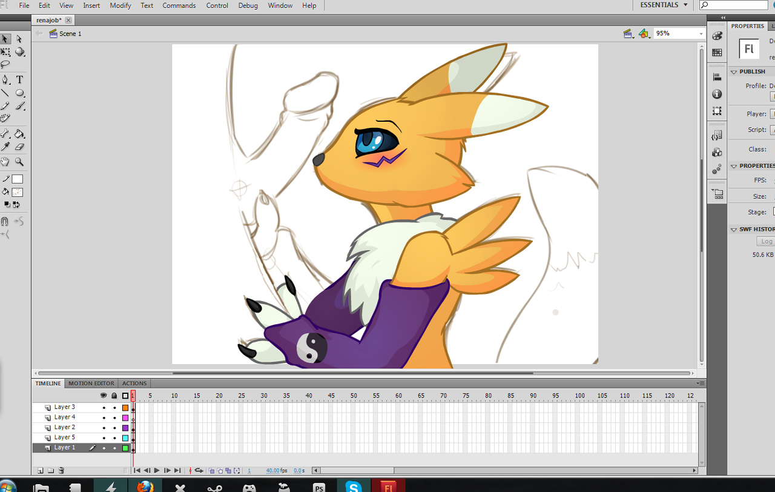Open the File menu
Image resolution: width=775 pixels, height=492 pixels.
pyautogui.click(x=24, y=5)
